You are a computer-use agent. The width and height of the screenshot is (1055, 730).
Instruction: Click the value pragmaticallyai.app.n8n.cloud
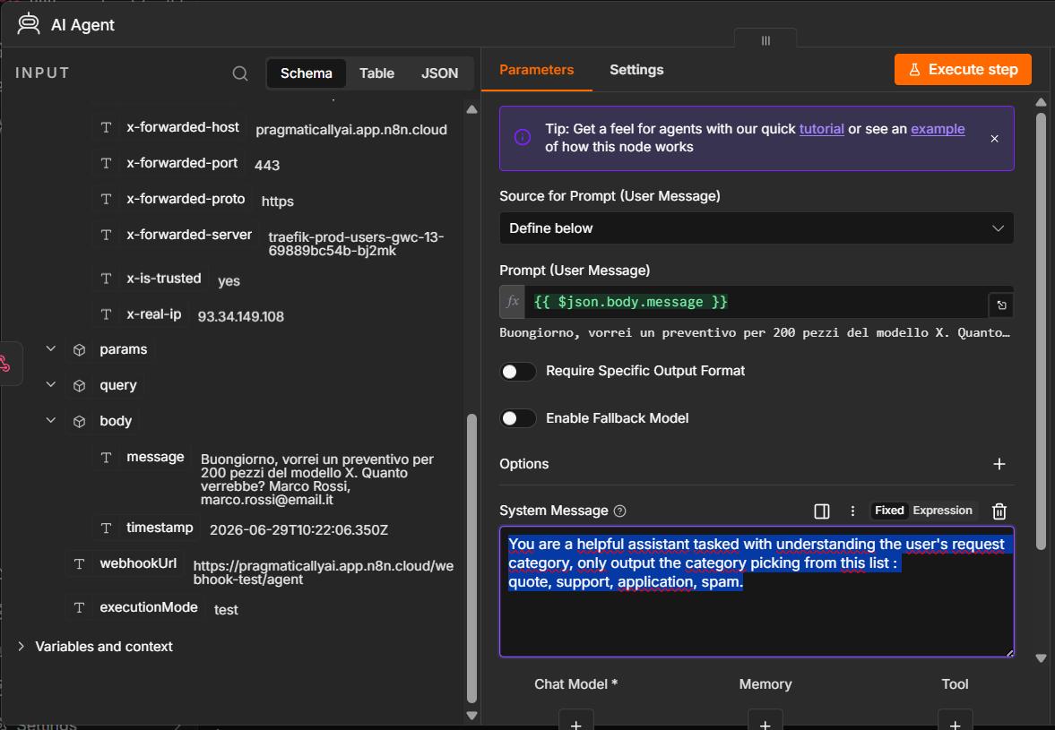click(x=351, y=130)
